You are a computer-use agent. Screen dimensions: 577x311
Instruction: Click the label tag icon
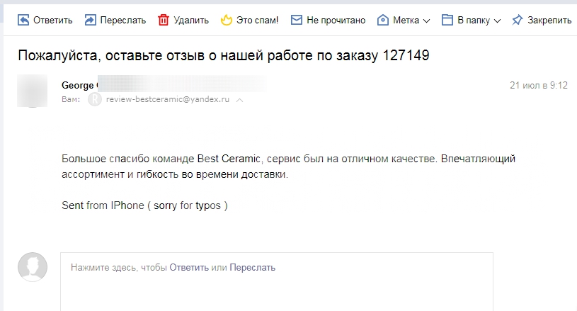(383, 20)
